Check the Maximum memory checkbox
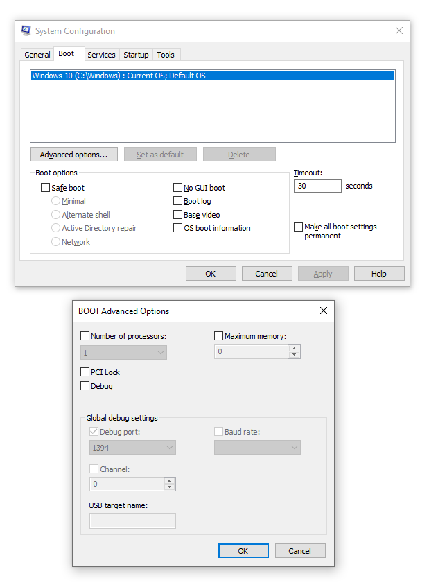 [x=219, y=336]
